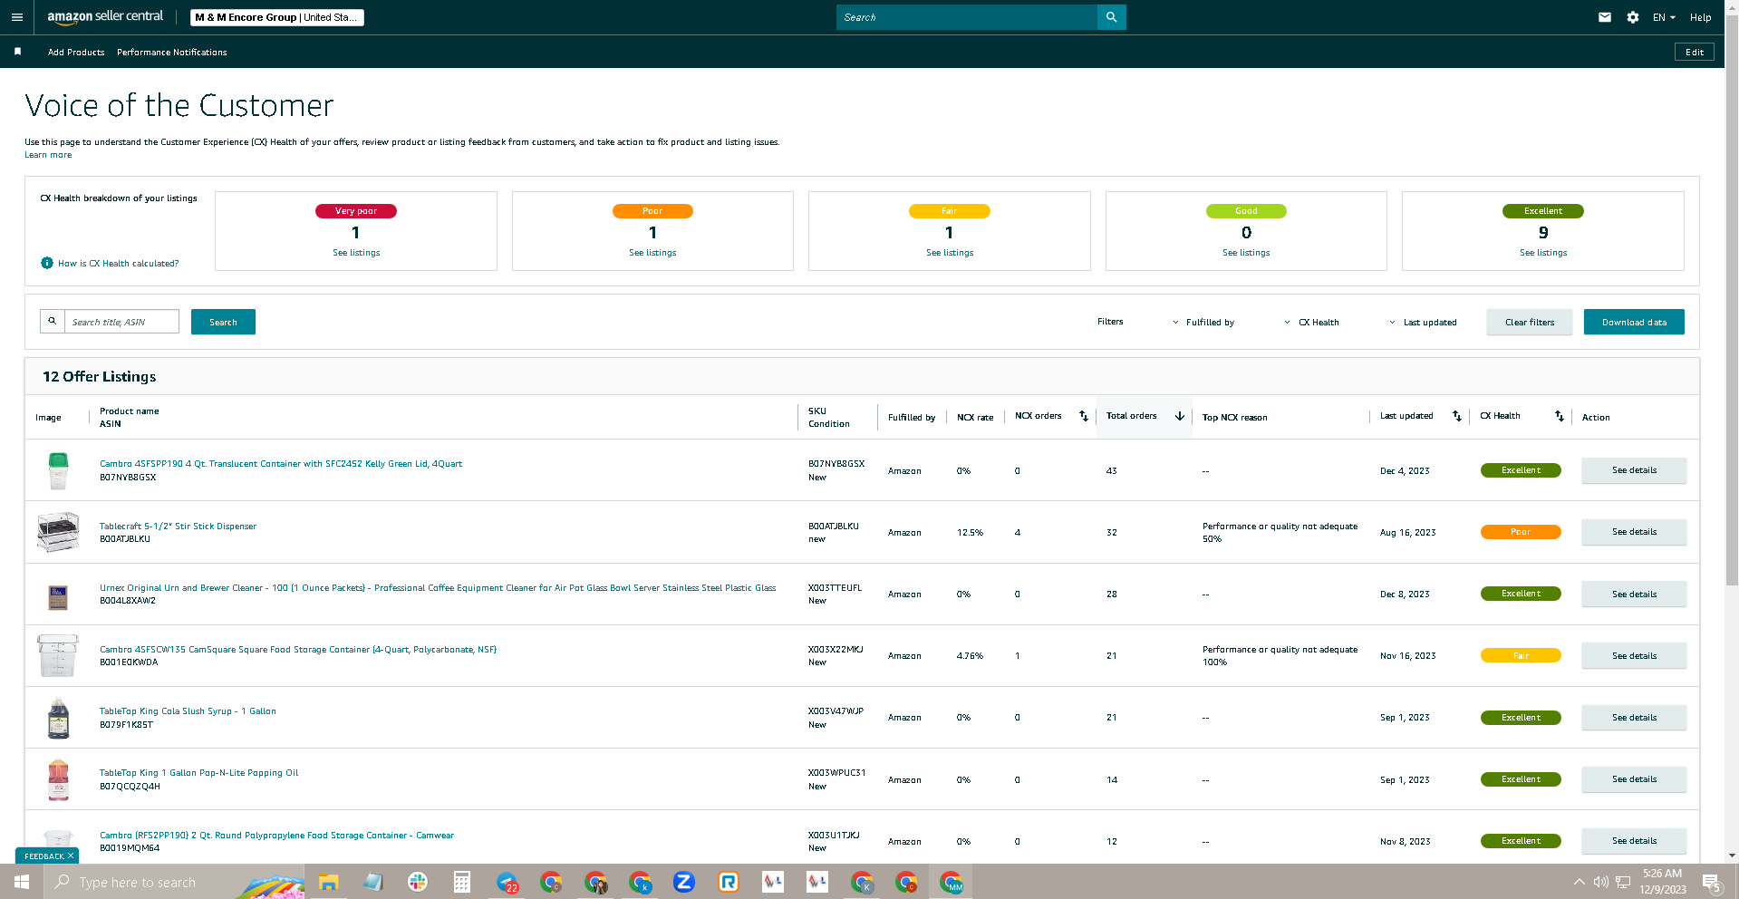Open the volume control in system tray
Viewport: 1739px width, 899px height.
pos(1601,882)
